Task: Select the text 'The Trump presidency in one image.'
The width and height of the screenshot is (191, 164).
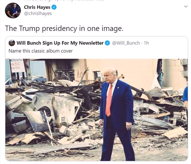Action: (x=64, y=28)
